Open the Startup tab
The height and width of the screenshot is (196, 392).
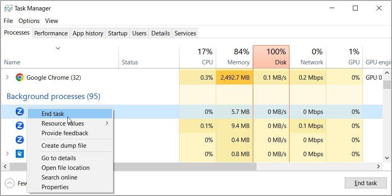tap(117, 33)
